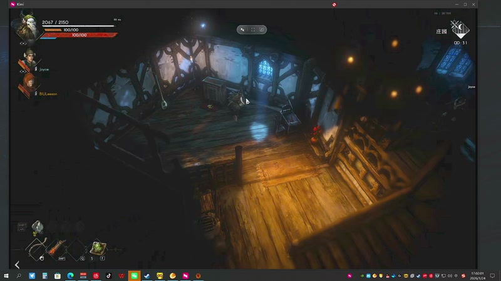Viewport: 501px width, 281px height.
Task: Open NetEase Cloud Music on taskbar
Action: [x=96, y=275]
